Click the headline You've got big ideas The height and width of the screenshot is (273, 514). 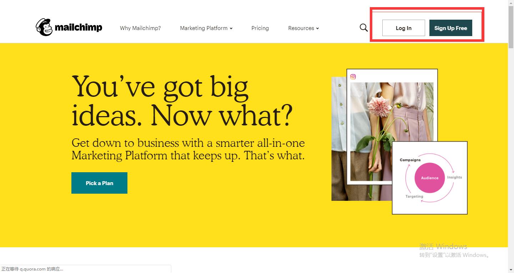point(182,101)
